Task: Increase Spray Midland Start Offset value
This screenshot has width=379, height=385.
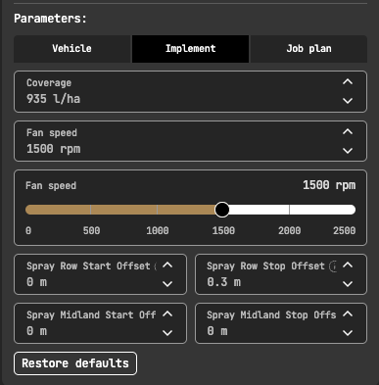Action: tap(167, 314)
